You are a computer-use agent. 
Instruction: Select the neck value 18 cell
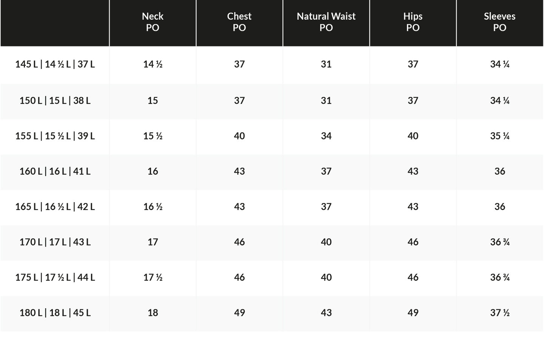pyautogui.click(x=153, y=313)
